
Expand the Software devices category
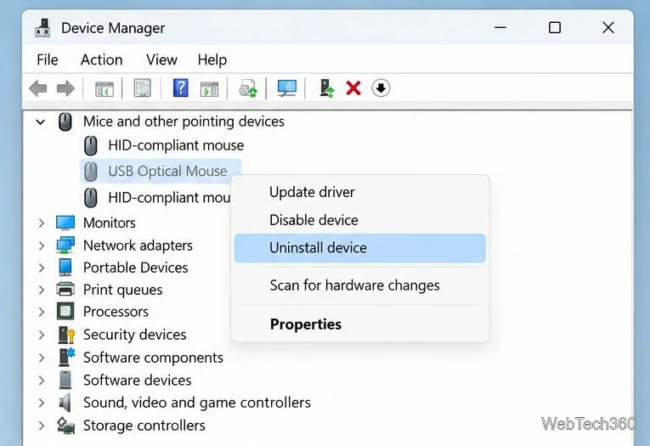coord(41,380)
